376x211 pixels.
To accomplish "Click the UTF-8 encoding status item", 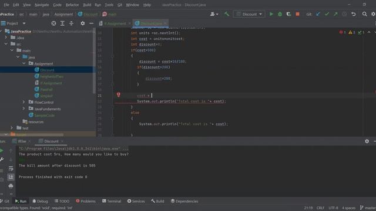I will (333, 208).
